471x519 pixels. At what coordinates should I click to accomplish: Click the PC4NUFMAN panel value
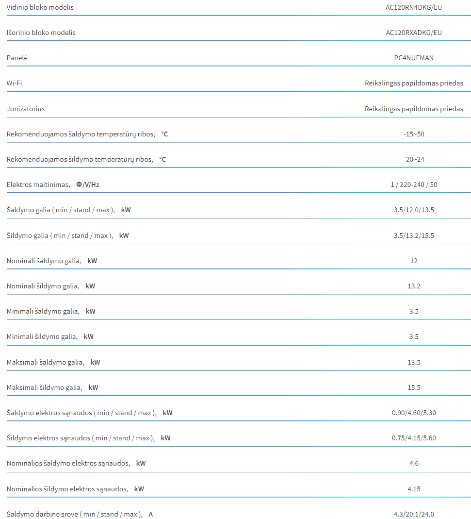[413, 58]
